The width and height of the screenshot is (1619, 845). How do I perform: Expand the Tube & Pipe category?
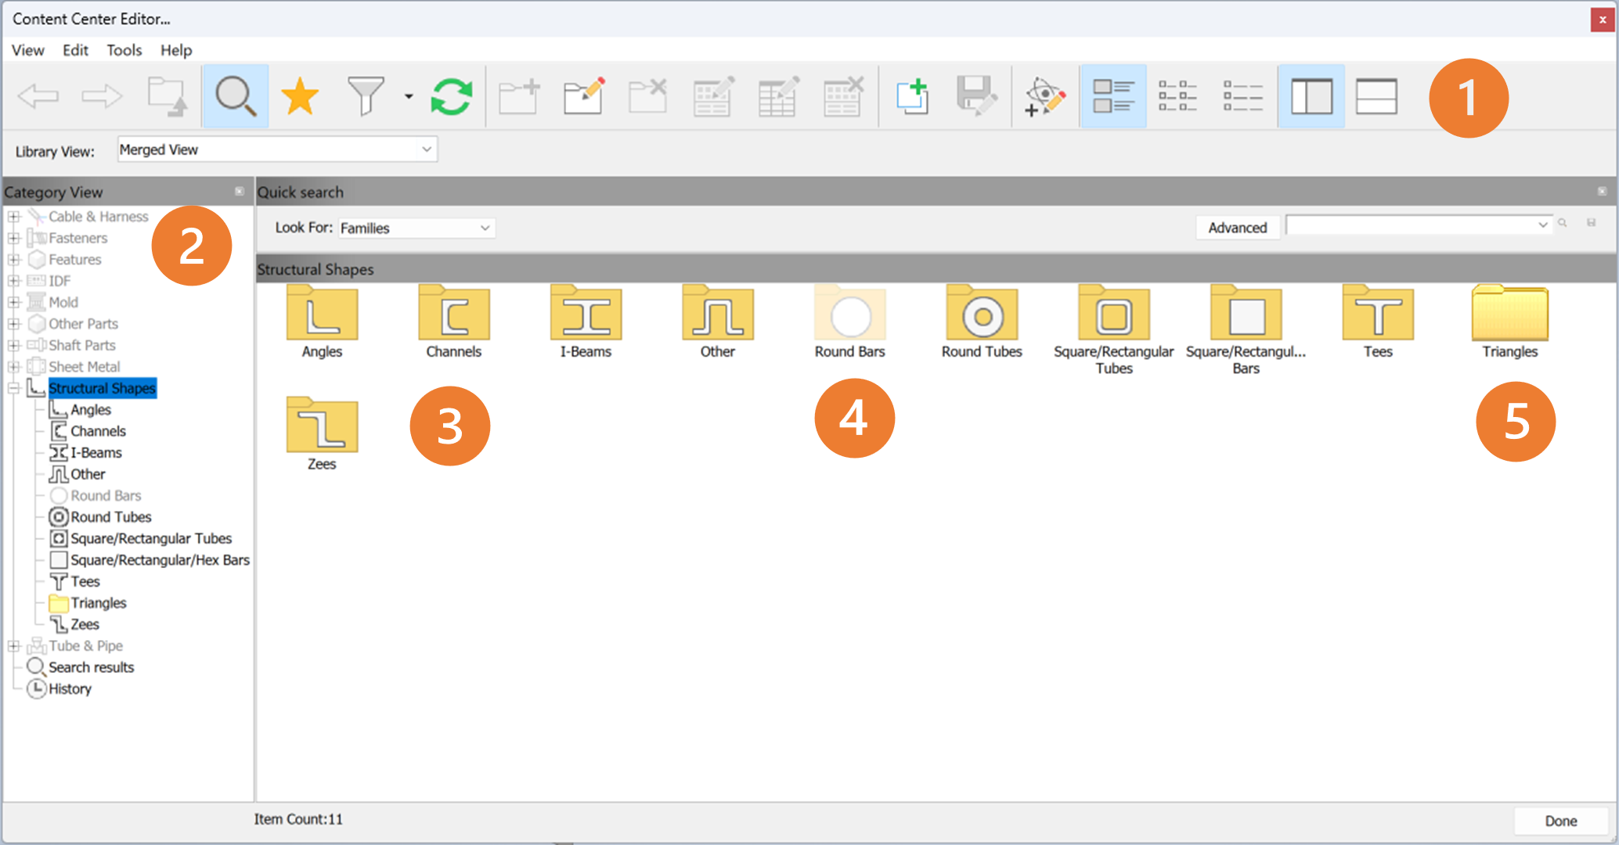point(13,646)
